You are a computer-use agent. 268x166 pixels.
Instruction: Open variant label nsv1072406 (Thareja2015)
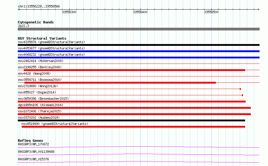click(x=40, y=111)
